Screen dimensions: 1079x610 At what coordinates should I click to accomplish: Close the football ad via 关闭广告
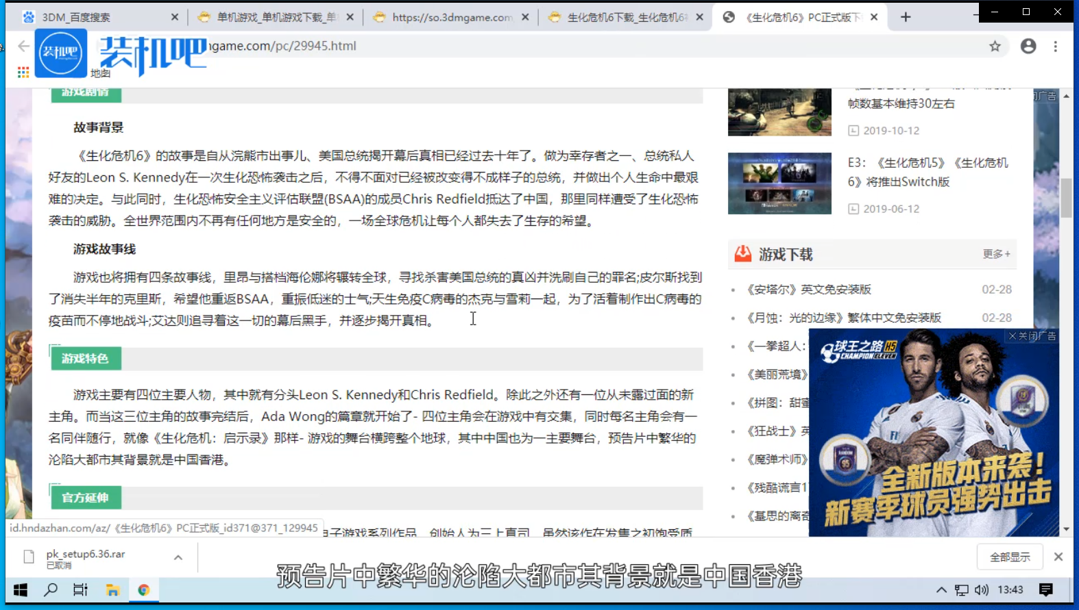[x=1032, y=336]
